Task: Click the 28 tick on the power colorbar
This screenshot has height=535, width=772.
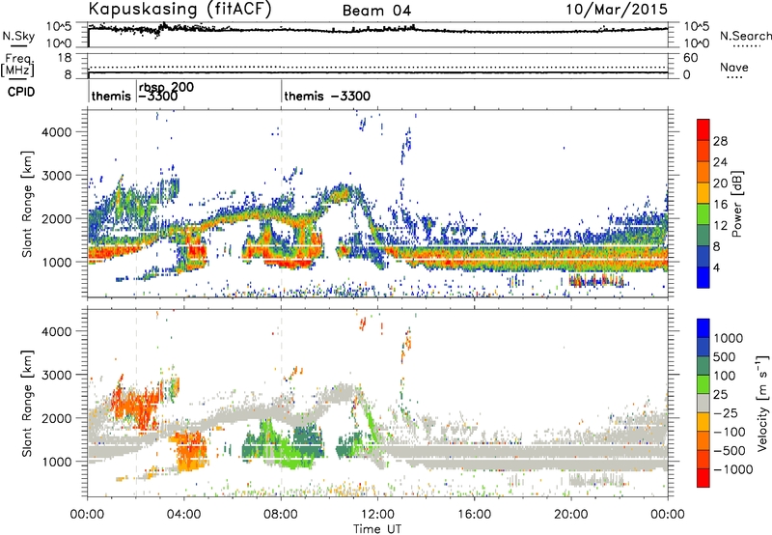Action: click(x=720, y=141)
